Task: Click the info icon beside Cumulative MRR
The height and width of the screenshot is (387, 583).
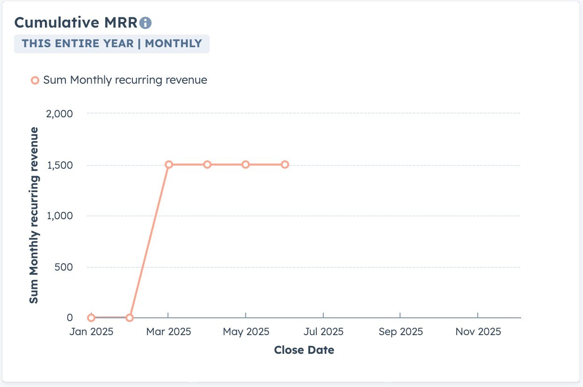Action: [146, 22]
